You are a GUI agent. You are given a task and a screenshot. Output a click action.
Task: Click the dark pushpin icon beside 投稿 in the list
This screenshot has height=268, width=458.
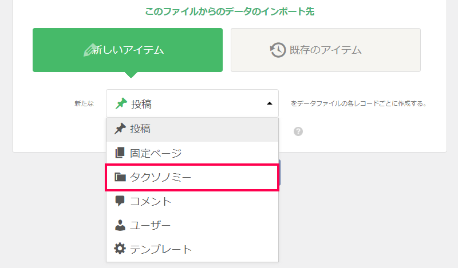click(120, 129)
